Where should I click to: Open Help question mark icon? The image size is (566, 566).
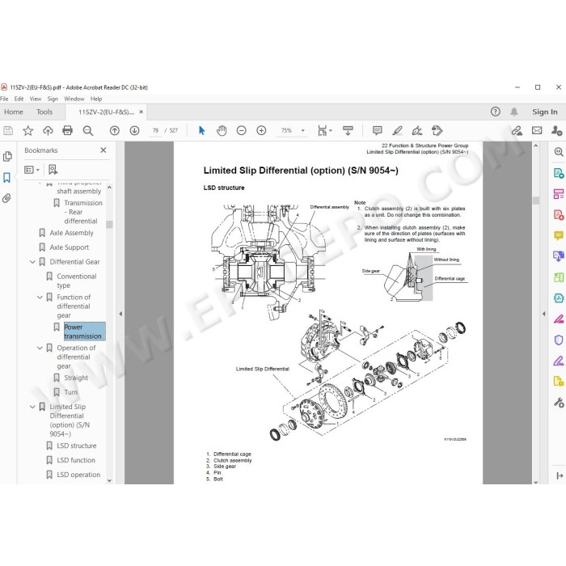[495, 112]
